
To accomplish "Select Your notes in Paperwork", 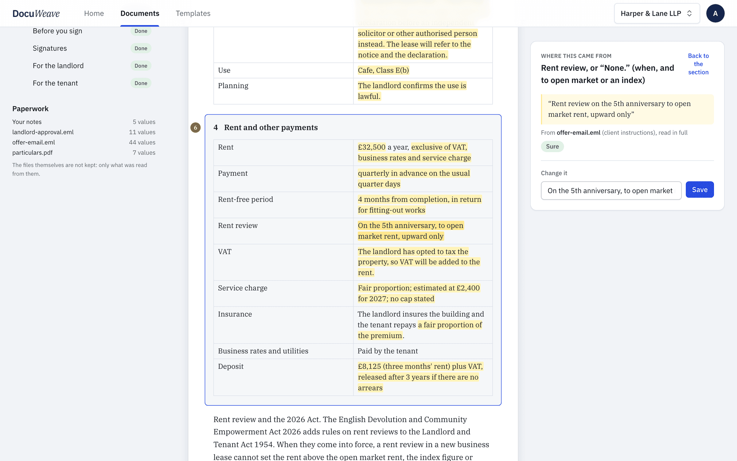I will click(84, 122).
